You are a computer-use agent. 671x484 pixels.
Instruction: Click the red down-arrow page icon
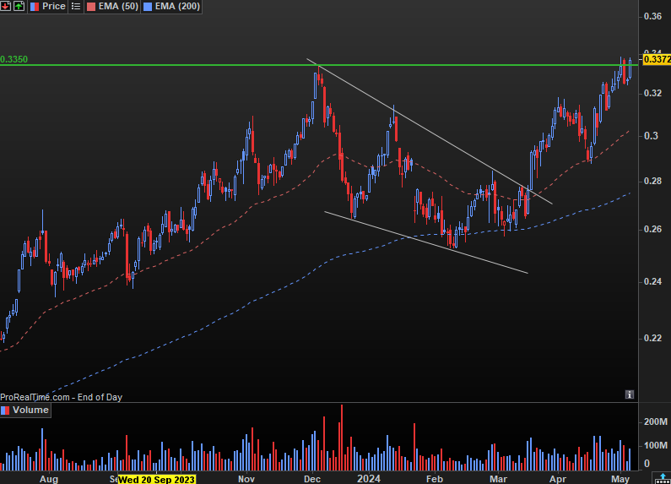pos(6,6)
